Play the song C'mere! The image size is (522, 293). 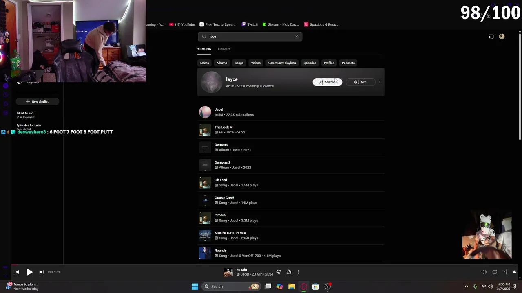pos(291,218)
